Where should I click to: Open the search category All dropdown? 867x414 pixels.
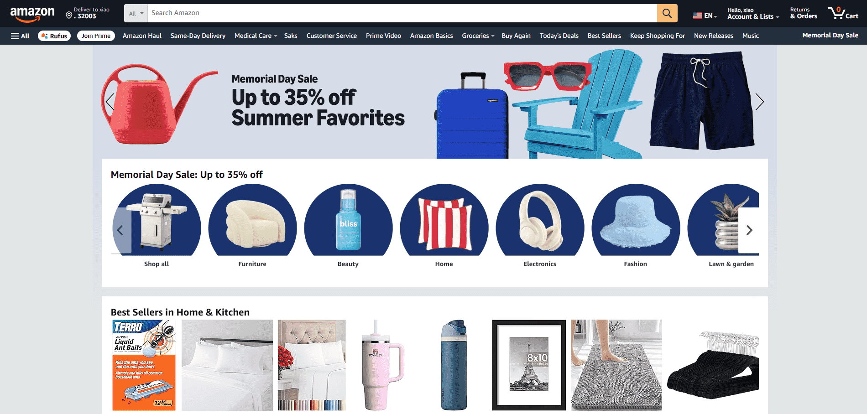click(x=136, y=13)
